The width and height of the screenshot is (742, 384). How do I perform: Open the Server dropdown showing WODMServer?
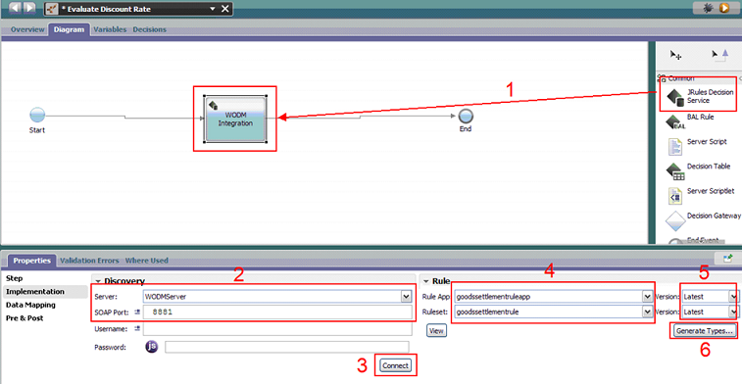coord(406,297)
